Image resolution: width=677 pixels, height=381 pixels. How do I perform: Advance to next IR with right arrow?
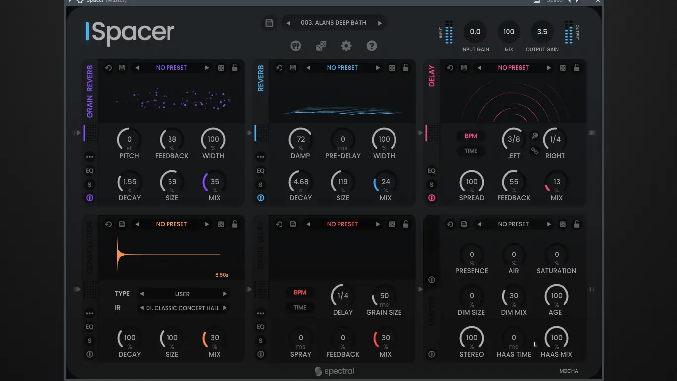[x=225, y=308]
